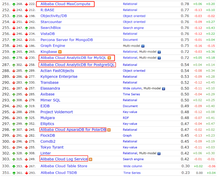The image size is (218, 177).
Task: Select the Project Voldemort link
Action: [57, 112]
